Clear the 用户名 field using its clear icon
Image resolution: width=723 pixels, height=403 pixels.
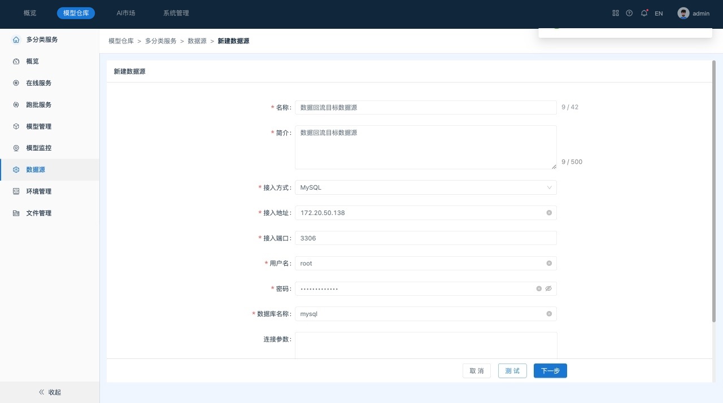[549, 264]
